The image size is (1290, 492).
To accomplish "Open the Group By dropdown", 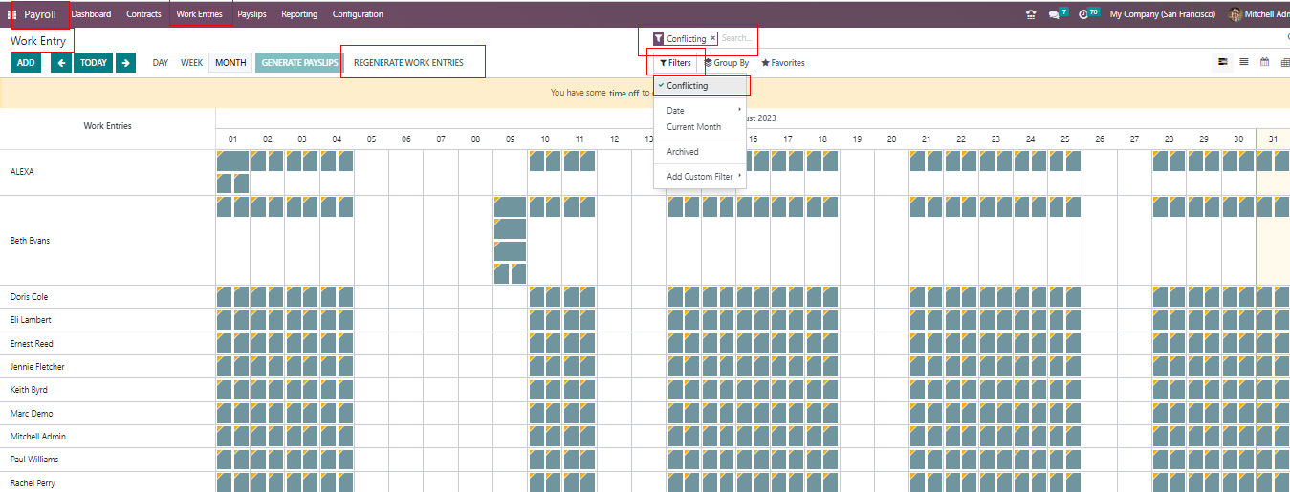I will [x=727, y=63].
